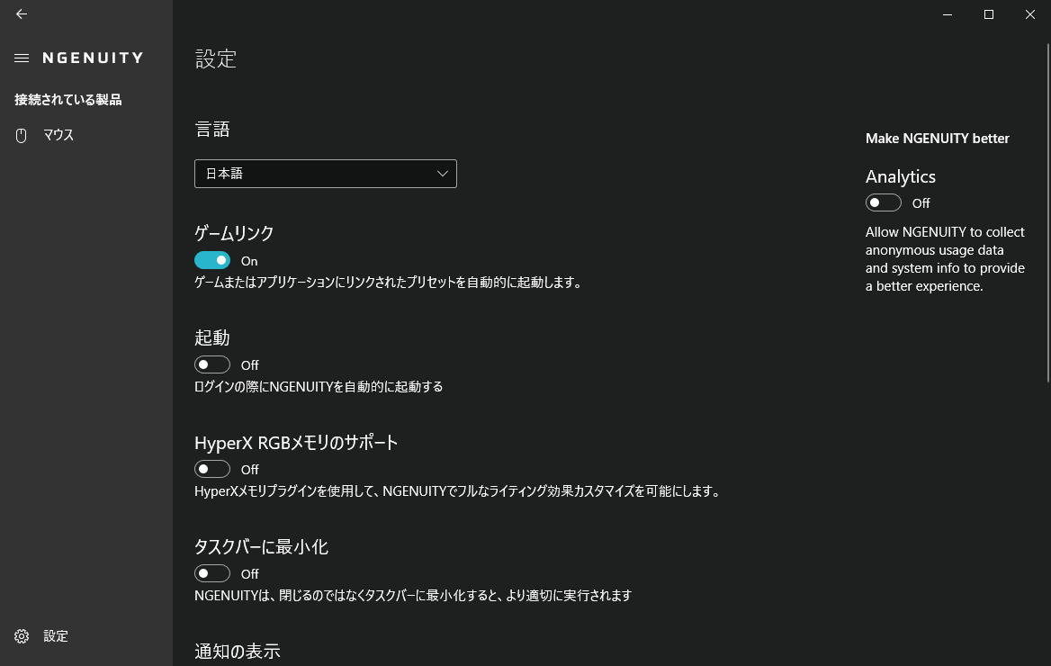Click the 接続されている製品 heading
This screenshot has width=1051, height=666.
(x=68, y=100)
